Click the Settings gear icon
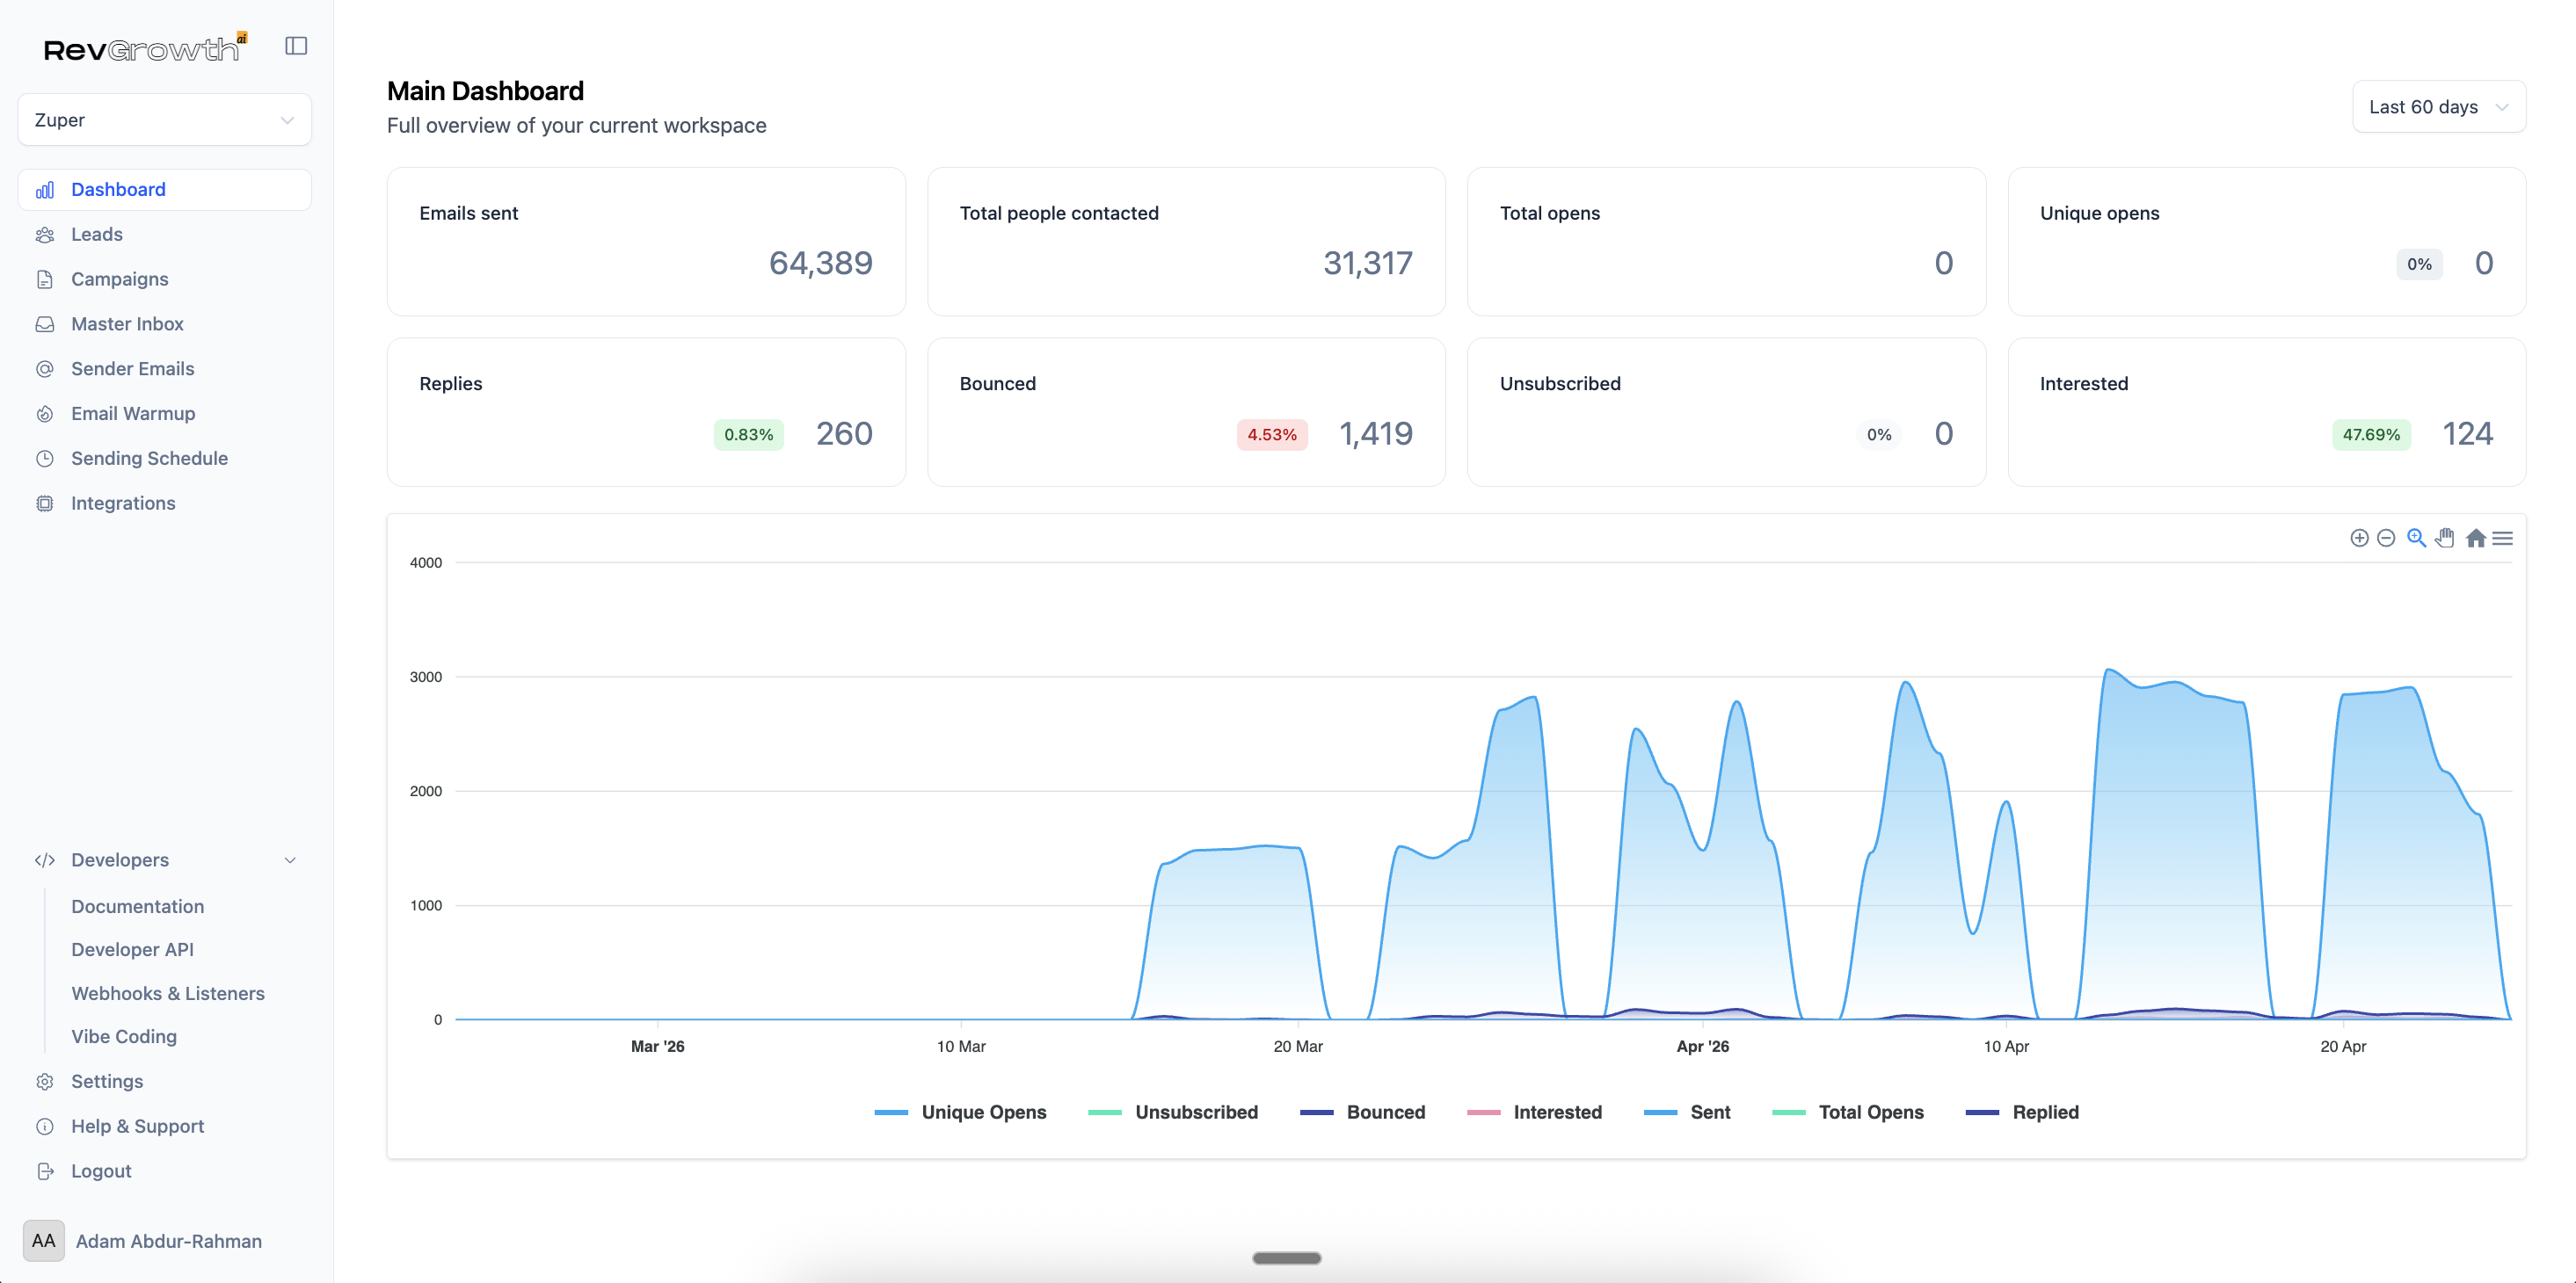The height and width of the screenshot is (1283, 2576). [x=45, y=1081]
